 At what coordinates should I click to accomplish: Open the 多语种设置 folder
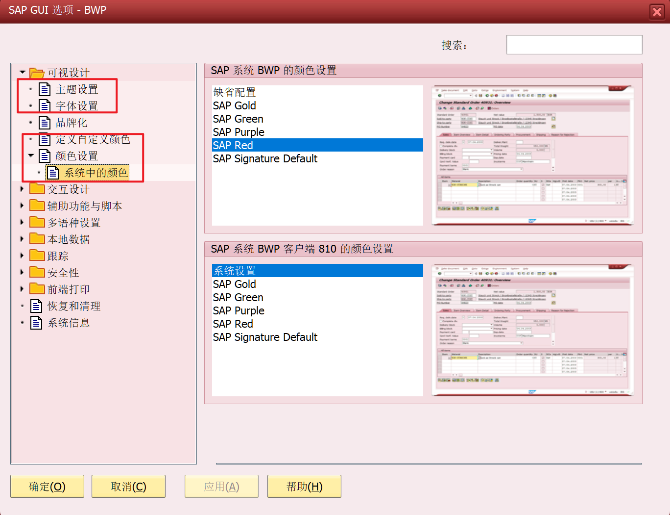[73, 222]
